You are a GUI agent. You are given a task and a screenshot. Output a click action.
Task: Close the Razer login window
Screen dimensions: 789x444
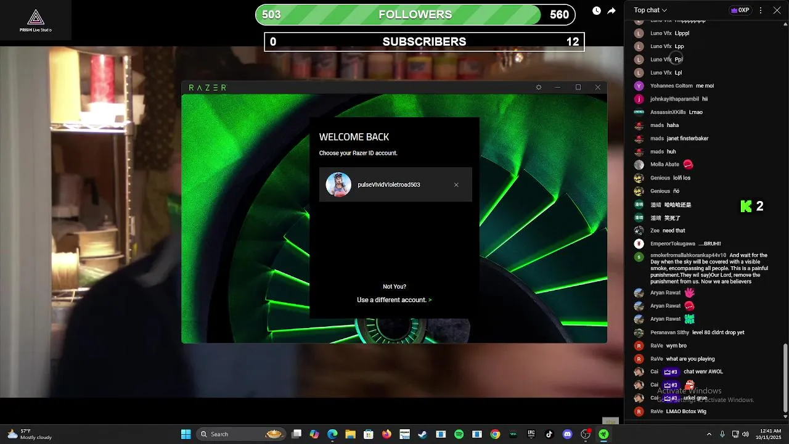(597, 88)
